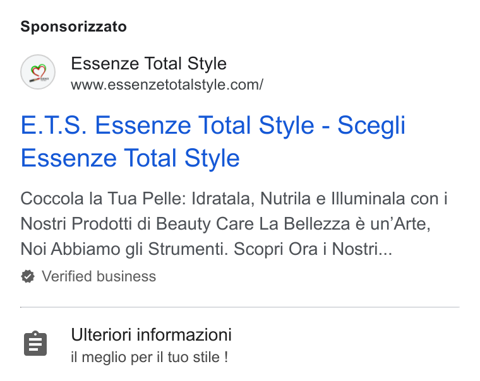
Task: Click the second headline line Essenze Total Style
Action: (130, 158)
